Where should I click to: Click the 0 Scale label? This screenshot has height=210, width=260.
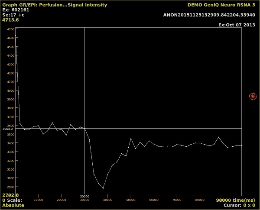click(x=12, y=200)
